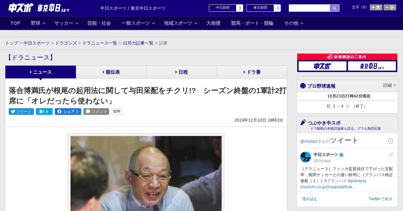Click the Twitter bird icon in tweet
This screenshot has height=211, width=403.
pyautogui.click(x=391, y=154)
